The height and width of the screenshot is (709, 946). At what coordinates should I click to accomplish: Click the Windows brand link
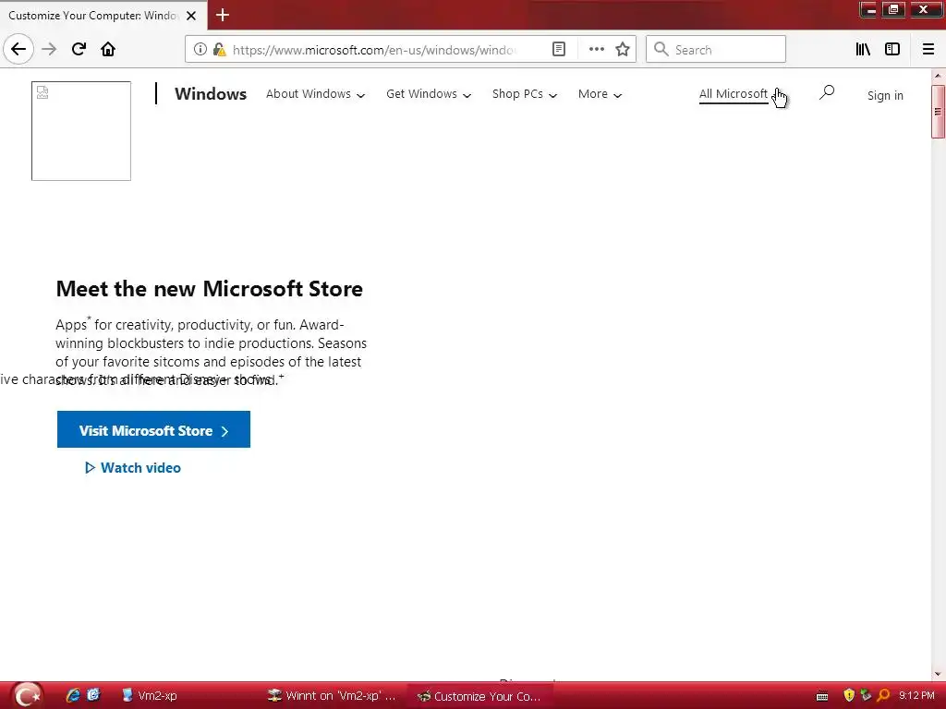click(211, 94)
